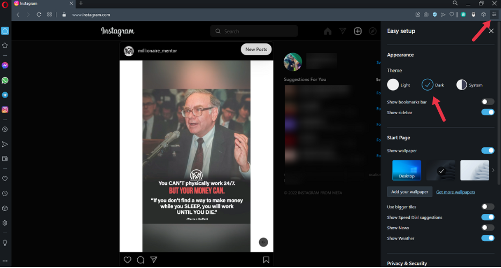Screen dimensions: 501x268
Task: Click Instagram search field
Action: tap(254, 31)
